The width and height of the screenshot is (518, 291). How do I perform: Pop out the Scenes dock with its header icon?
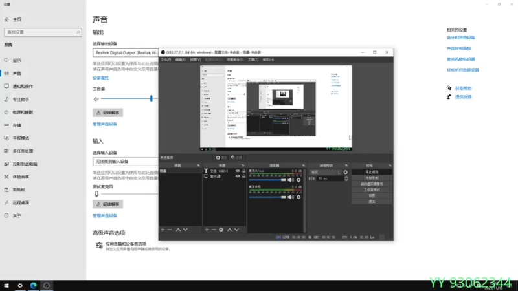tap(199, 166)
